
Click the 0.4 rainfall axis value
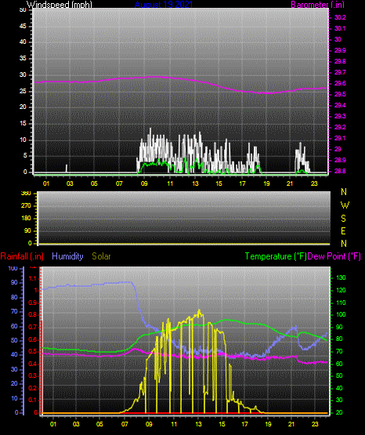tap(33, 364)
